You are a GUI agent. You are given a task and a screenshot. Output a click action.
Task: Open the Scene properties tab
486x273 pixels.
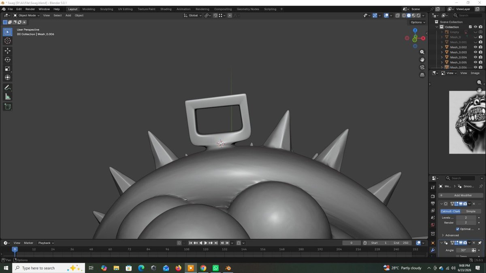click(x=433, y=218)
